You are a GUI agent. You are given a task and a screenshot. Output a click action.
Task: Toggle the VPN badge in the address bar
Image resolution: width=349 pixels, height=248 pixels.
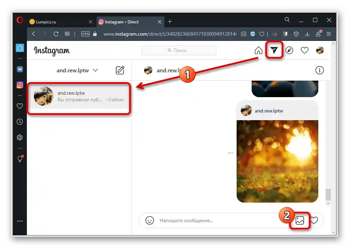[85, 34]
